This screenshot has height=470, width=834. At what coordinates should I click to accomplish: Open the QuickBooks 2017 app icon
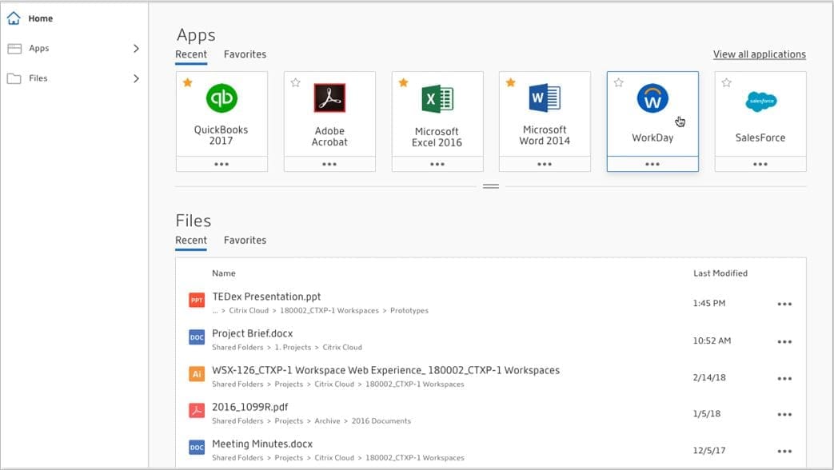click(221, 98)
